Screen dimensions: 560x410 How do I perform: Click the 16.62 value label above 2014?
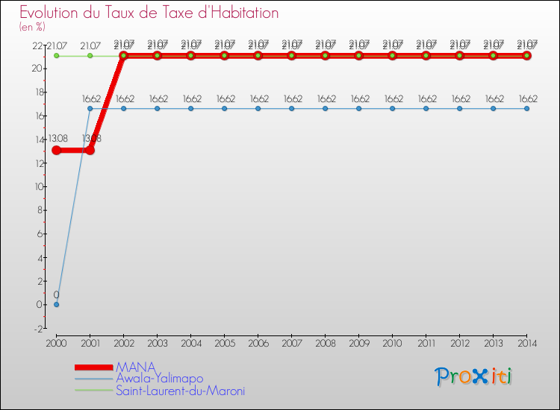point(528,98)
